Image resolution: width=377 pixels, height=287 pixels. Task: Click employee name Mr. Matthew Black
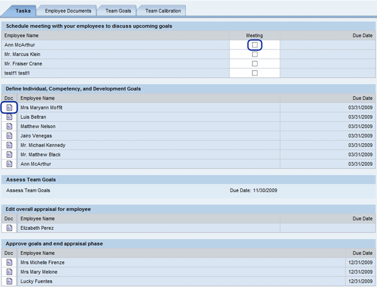coord(40,155)
